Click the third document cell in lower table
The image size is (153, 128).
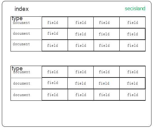click(26, 95)
